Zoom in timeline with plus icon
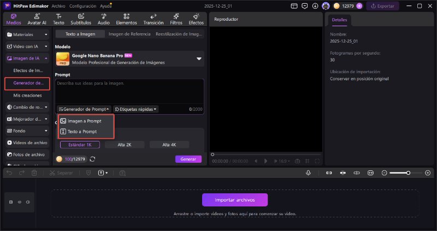Image resolution: width=437 pixels, height=231 pixels. point(428,173)
